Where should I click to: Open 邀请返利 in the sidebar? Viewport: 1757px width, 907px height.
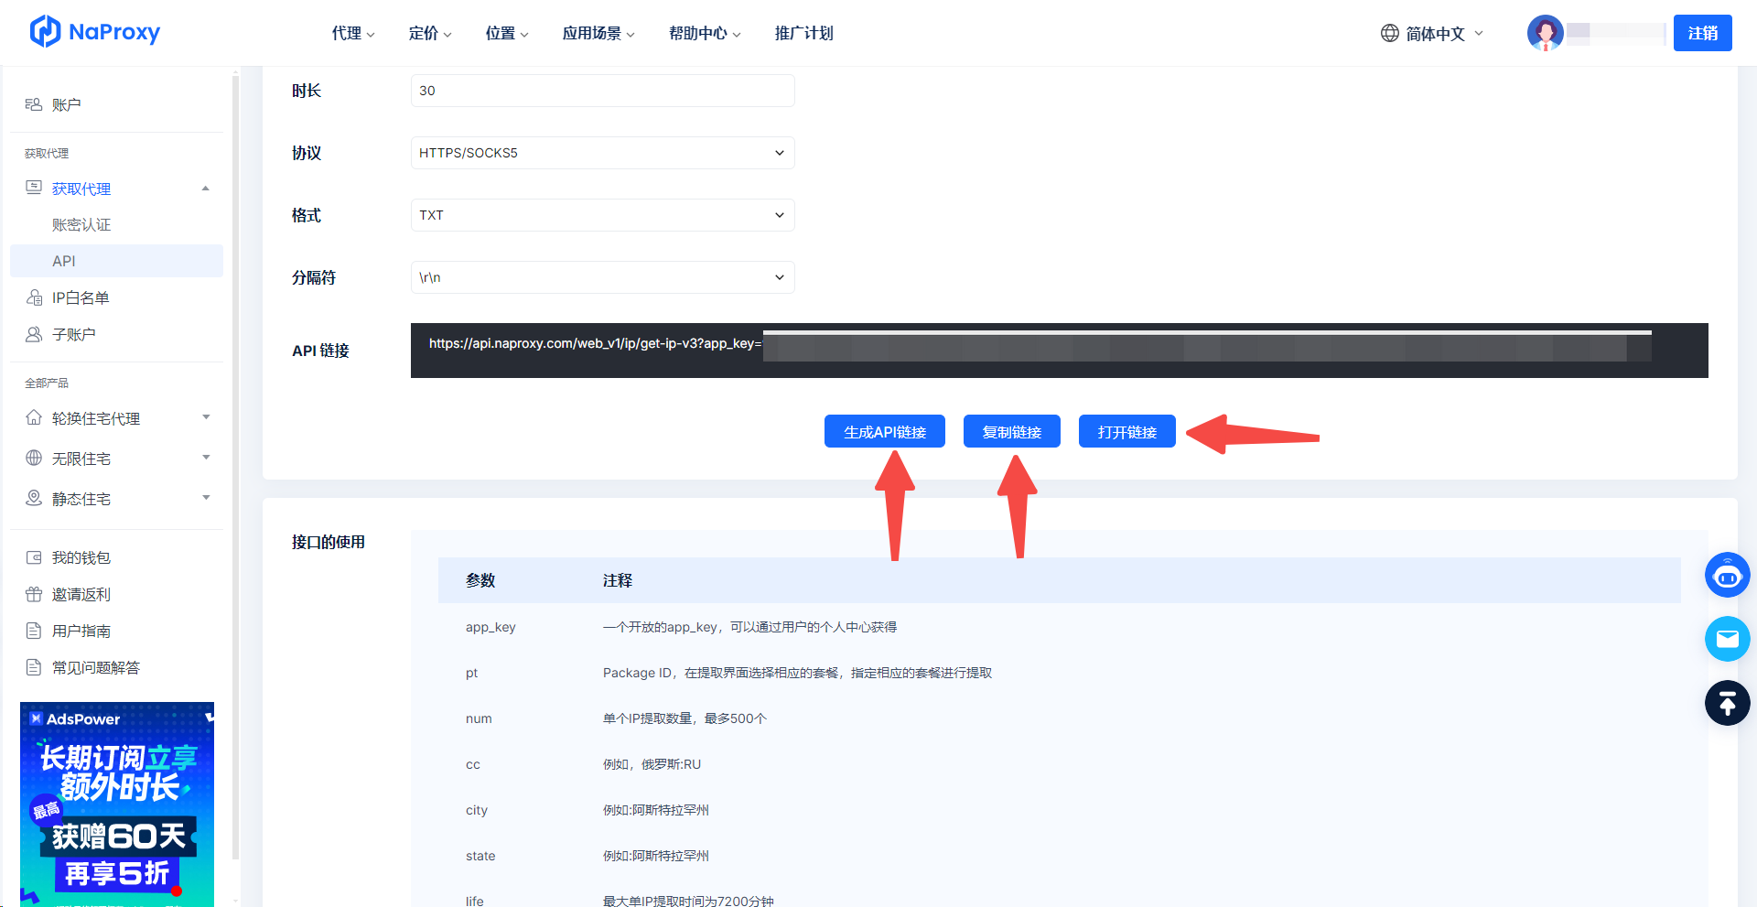tap(81, 594)
